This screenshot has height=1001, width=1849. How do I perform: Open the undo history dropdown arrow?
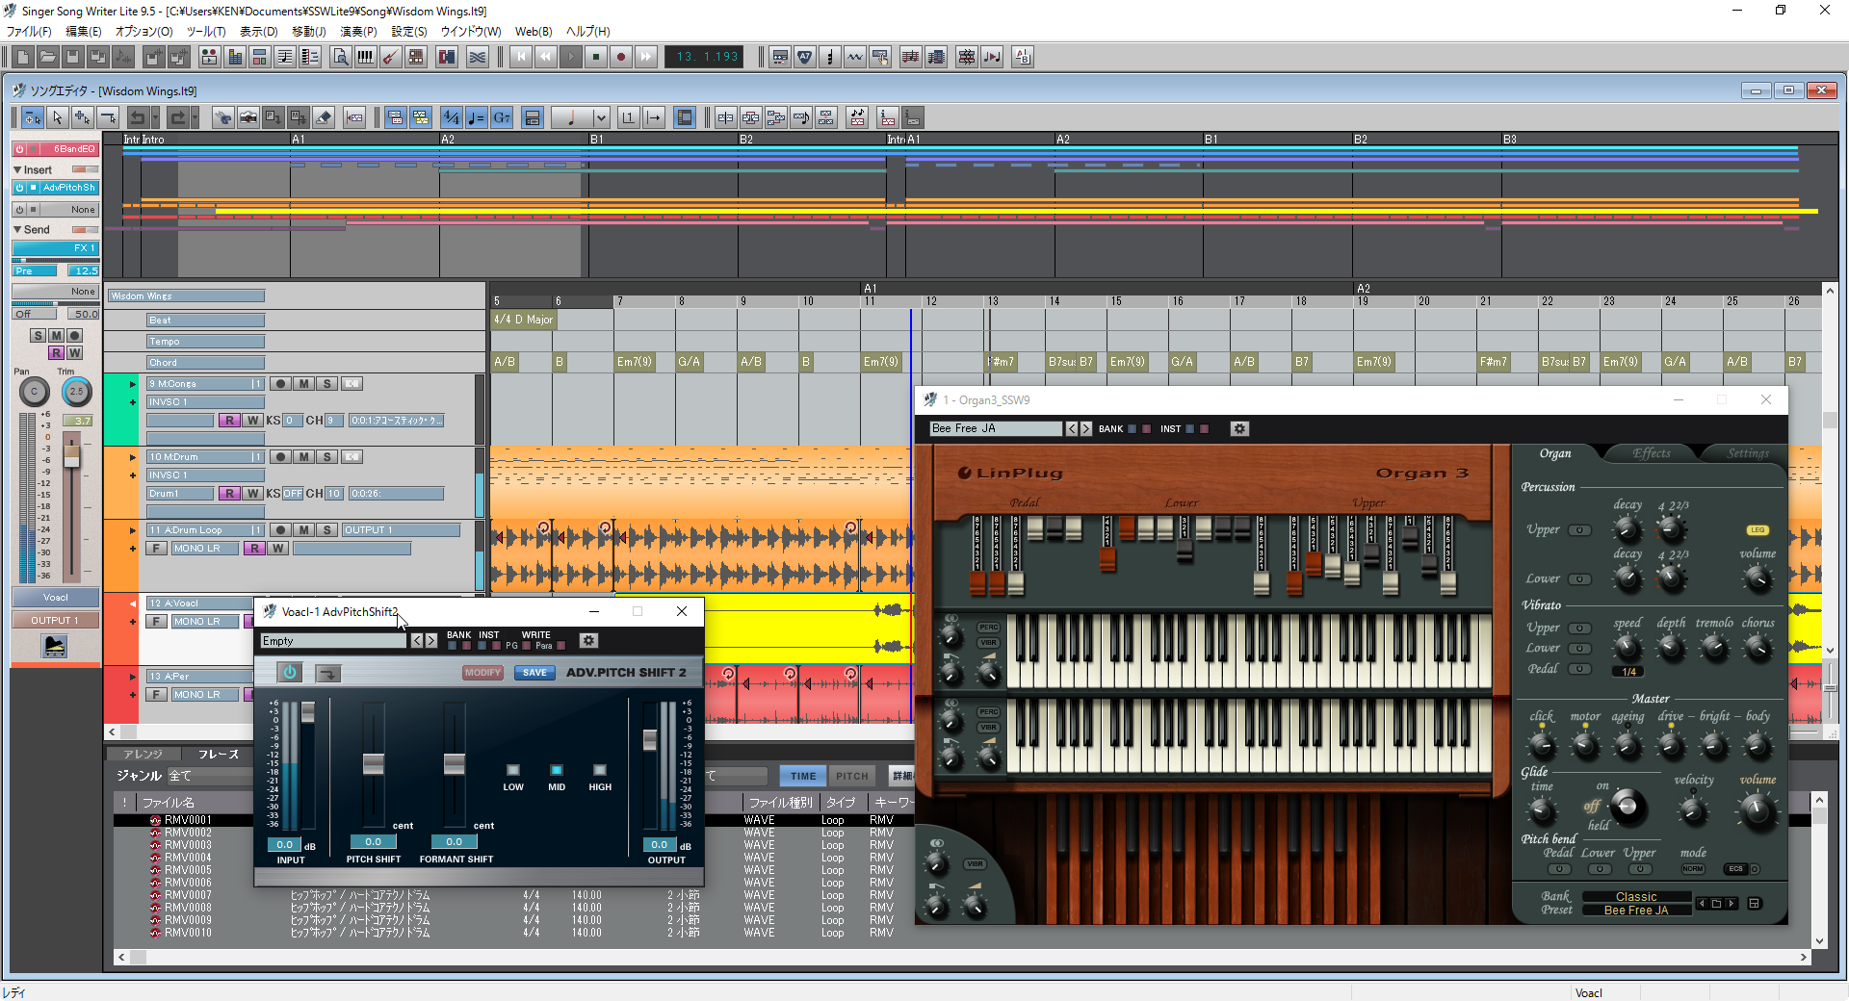click(155, 117)
